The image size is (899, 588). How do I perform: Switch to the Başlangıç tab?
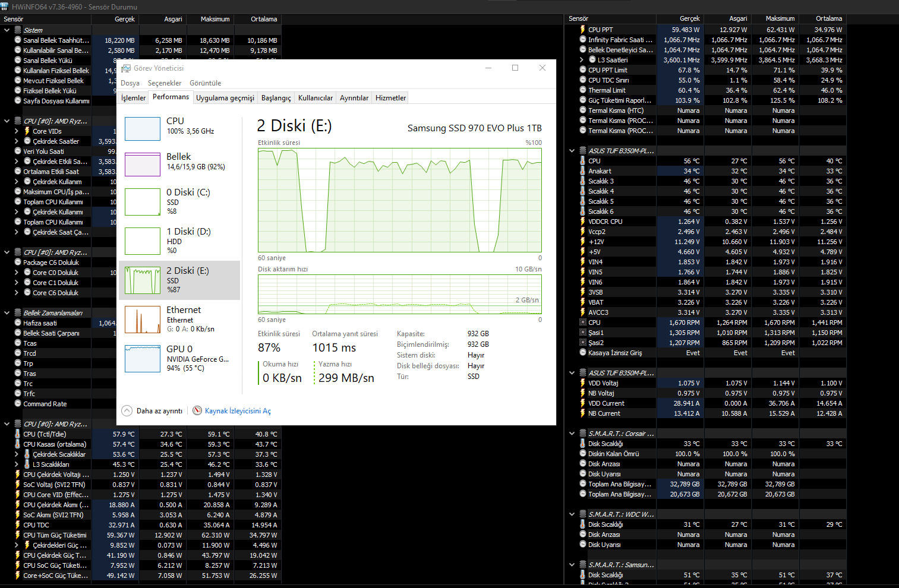tap(276, 98)
